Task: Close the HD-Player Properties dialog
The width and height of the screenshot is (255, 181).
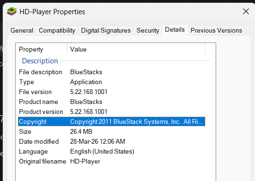Action: coord(246,11)
